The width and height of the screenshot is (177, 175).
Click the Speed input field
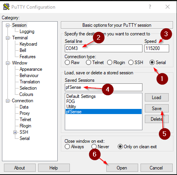point(157,48)
